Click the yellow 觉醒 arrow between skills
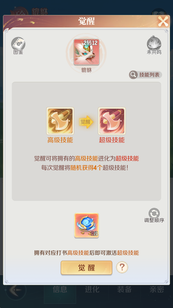This screenshot has height=308, width=173. tap(86, 122)
